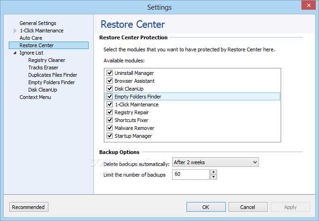Image resolution: width=319 pixels, height=221 pixels.
Task: Toggle the Shortcuts Fixer checkbox
Action: pos(110,120)
